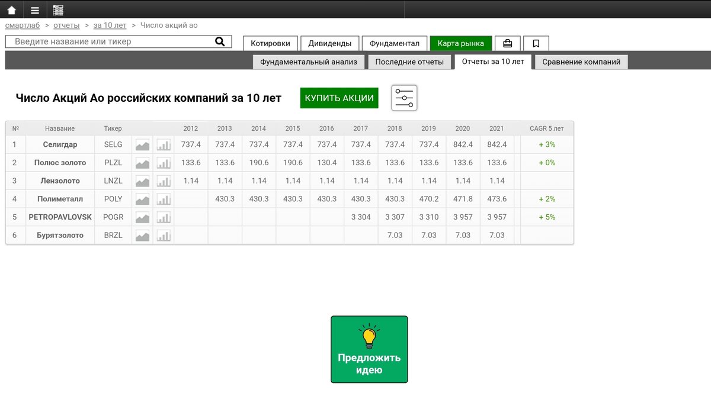
Task: Click the 2021 column header
Action: point(497,128)
